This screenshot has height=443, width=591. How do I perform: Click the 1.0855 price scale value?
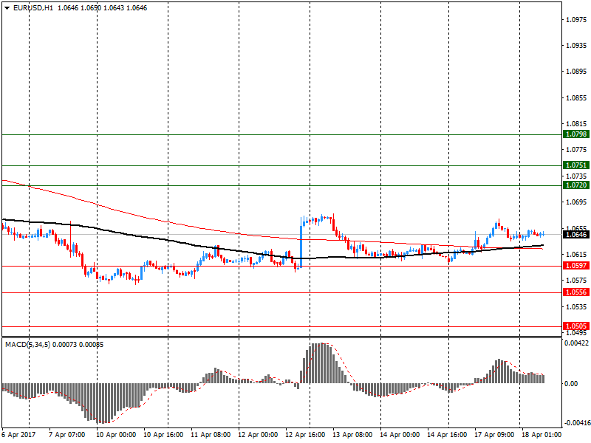[577, 98]
